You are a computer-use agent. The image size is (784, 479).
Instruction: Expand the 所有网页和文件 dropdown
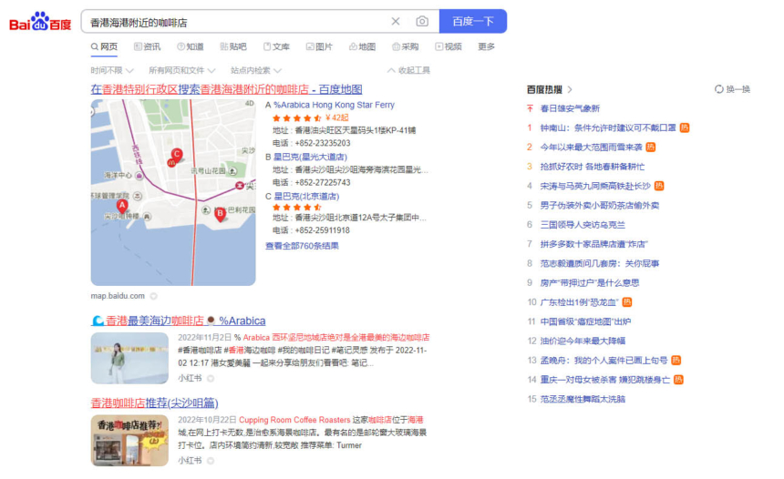pyautogui.click(x=182, y=70)
